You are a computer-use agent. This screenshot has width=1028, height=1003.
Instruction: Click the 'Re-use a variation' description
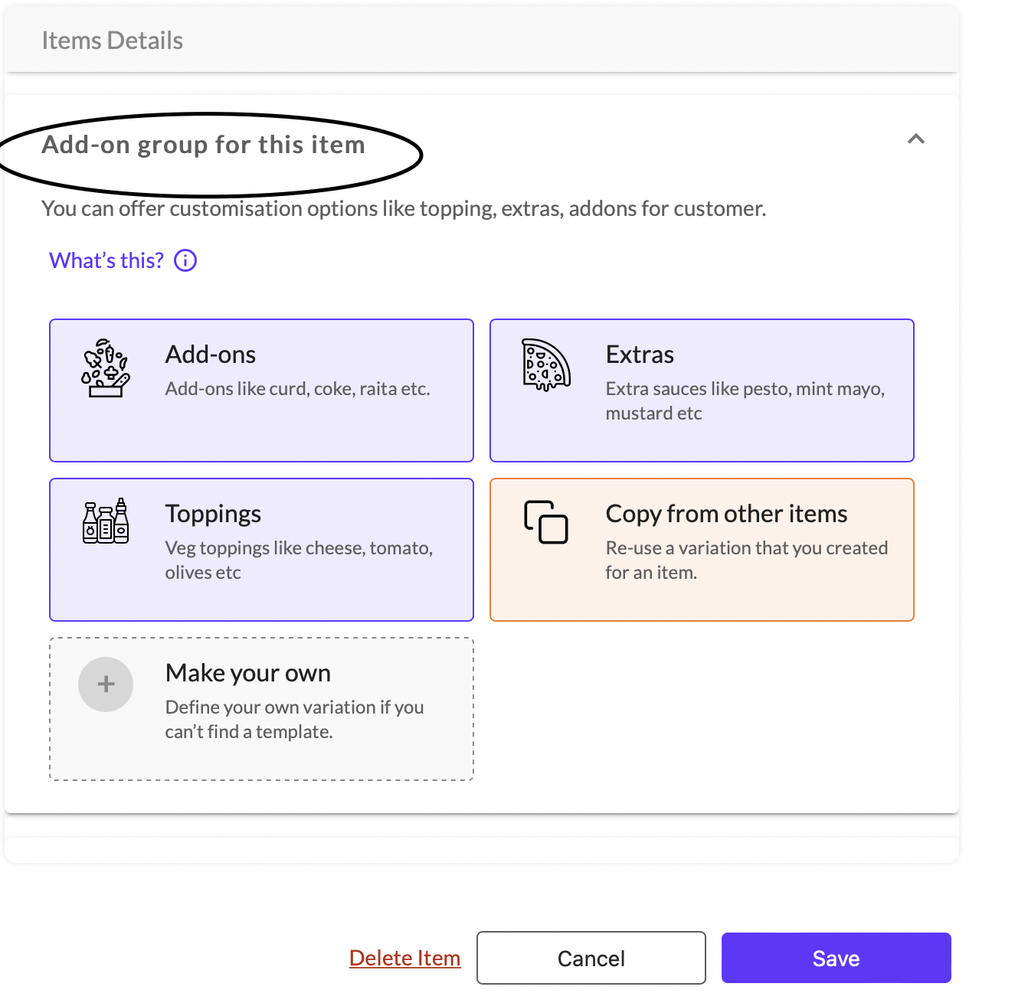(747, 560)
